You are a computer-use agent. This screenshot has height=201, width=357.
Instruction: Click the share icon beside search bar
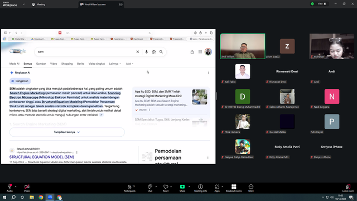[192, 52]
